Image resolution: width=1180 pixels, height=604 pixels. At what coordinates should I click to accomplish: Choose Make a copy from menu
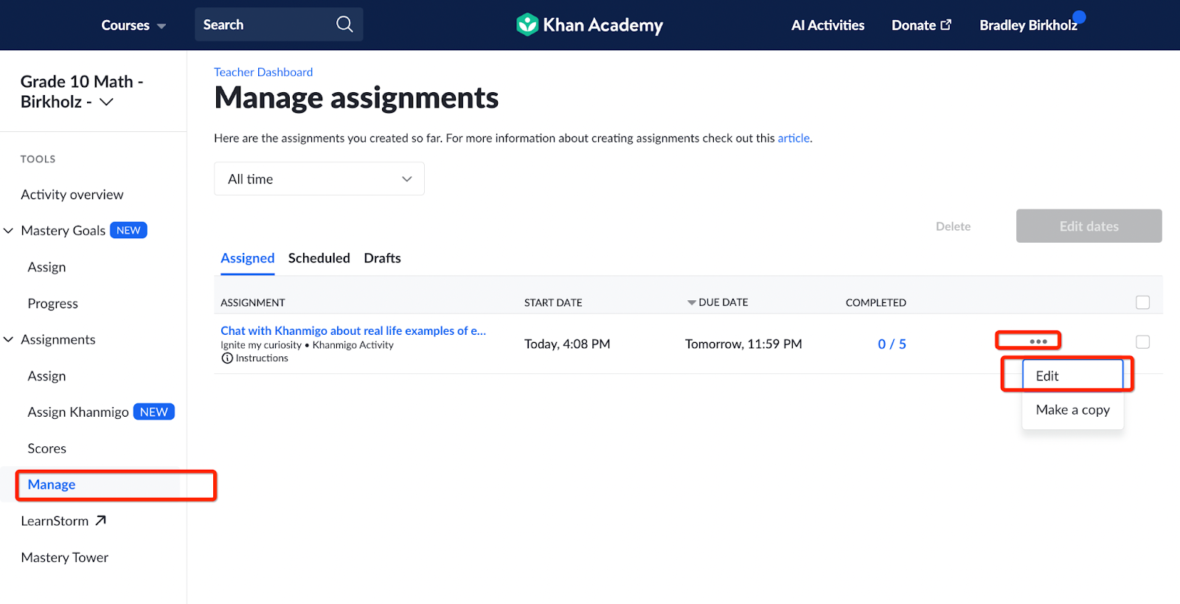(1072, 410)
